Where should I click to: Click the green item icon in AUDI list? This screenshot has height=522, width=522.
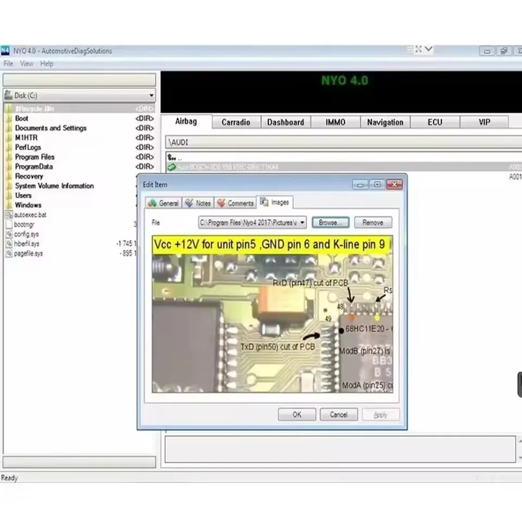click(x=171, y=167)
